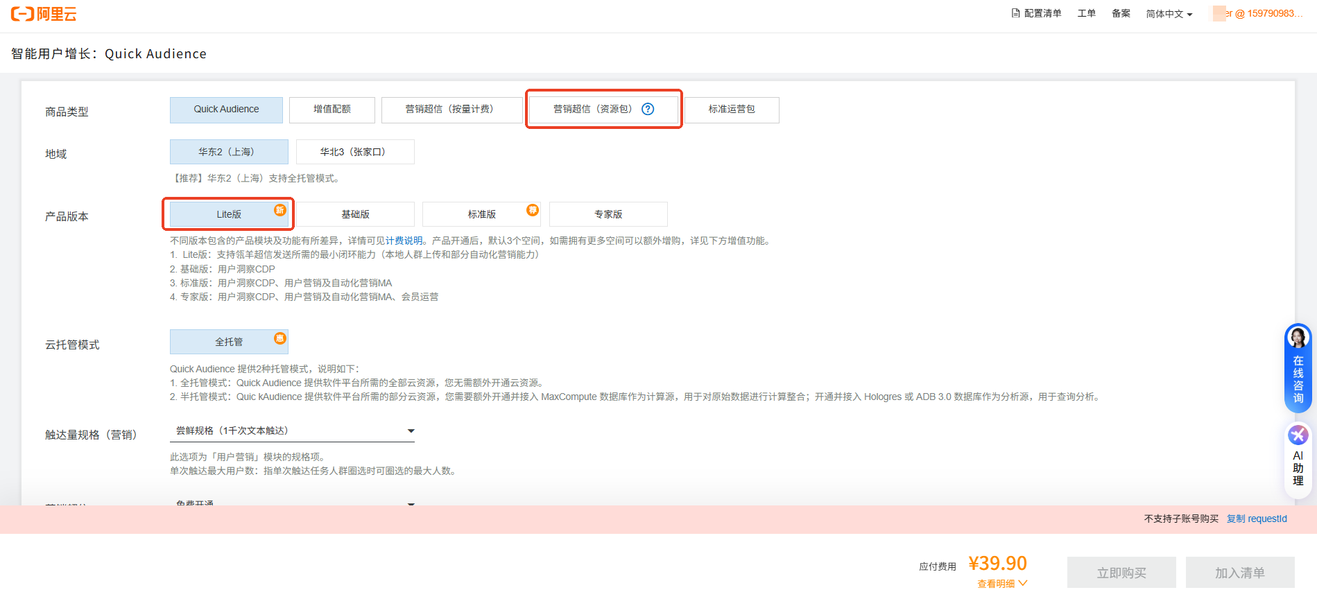Open the 计费说明 link
The image size is (1317, 599).
point(404,241)
